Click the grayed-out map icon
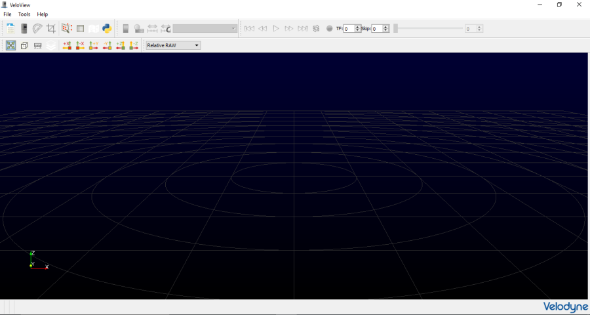 click(93, 28)
